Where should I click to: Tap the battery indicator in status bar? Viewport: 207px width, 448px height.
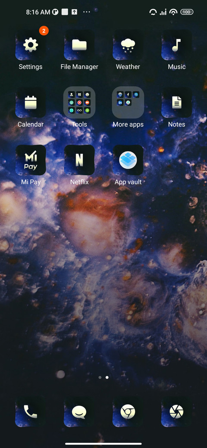187,12
